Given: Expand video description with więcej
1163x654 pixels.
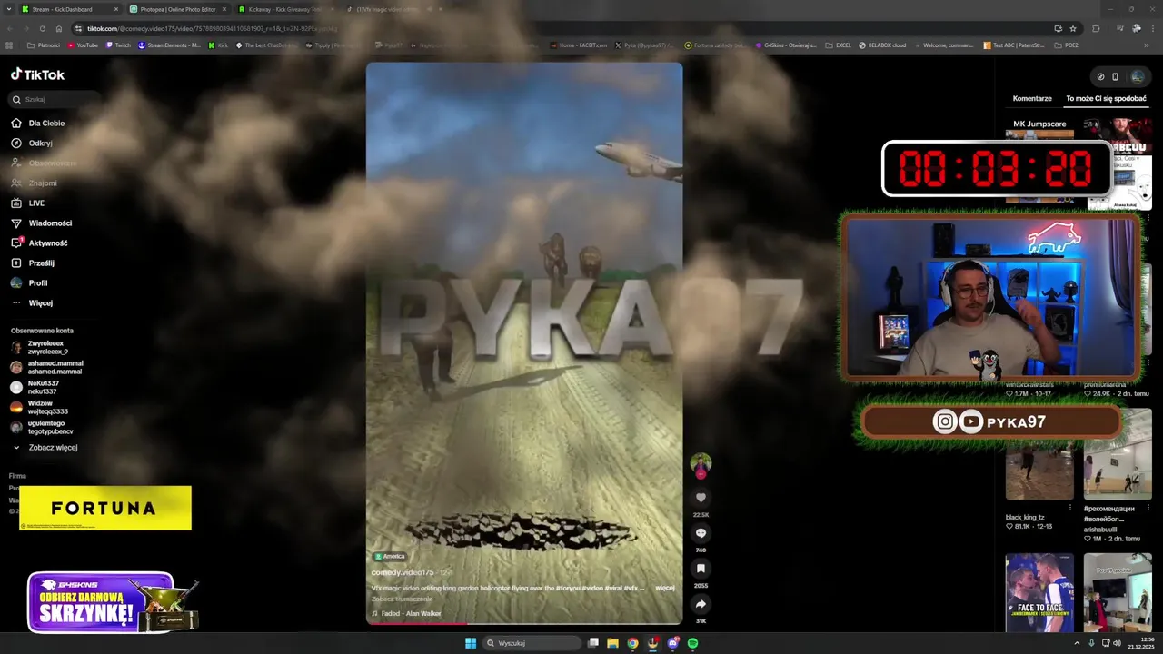Looking at the screenshot, I should click(665, 588).
